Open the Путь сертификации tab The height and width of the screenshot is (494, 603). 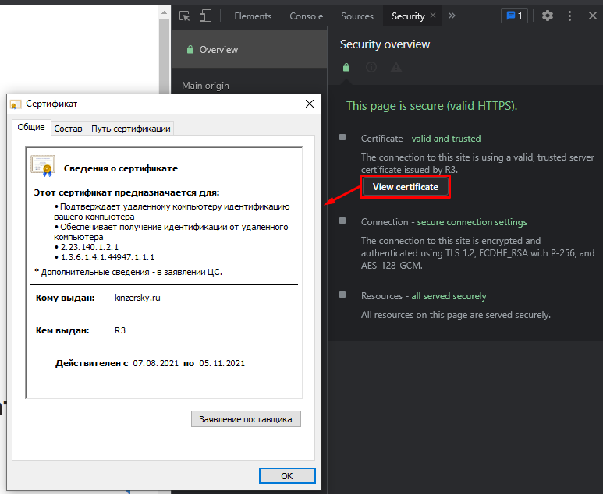tap(130, 129)
